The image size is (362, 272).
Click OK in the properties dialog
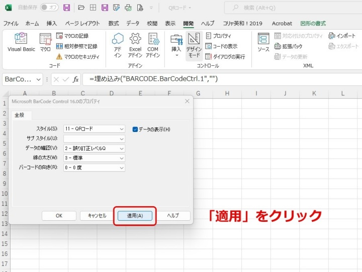click(x=59, y=216)
